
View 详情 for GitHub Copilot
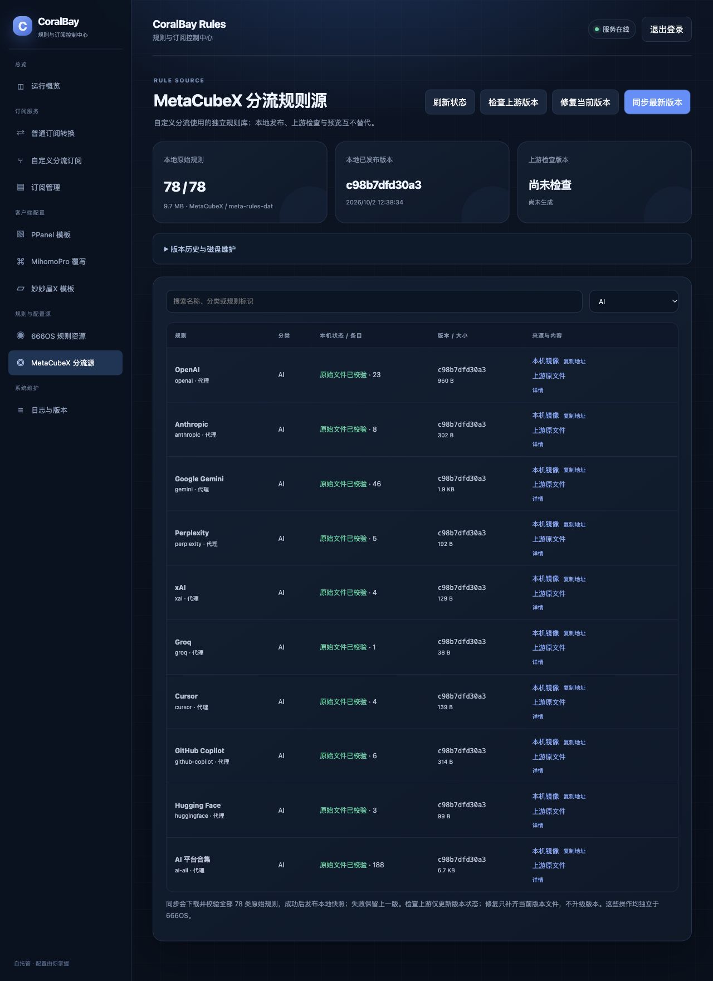coord(538,771)
